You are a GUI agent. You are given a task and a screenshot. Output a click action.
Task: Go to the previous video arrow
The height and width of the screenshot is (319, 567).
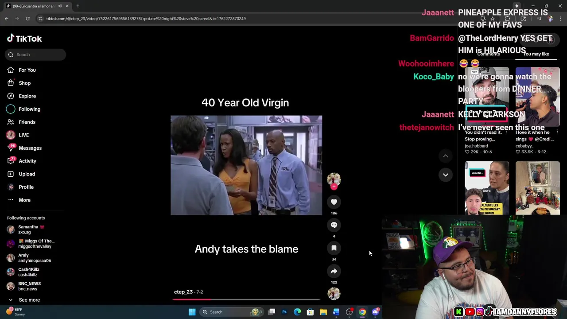446,156
